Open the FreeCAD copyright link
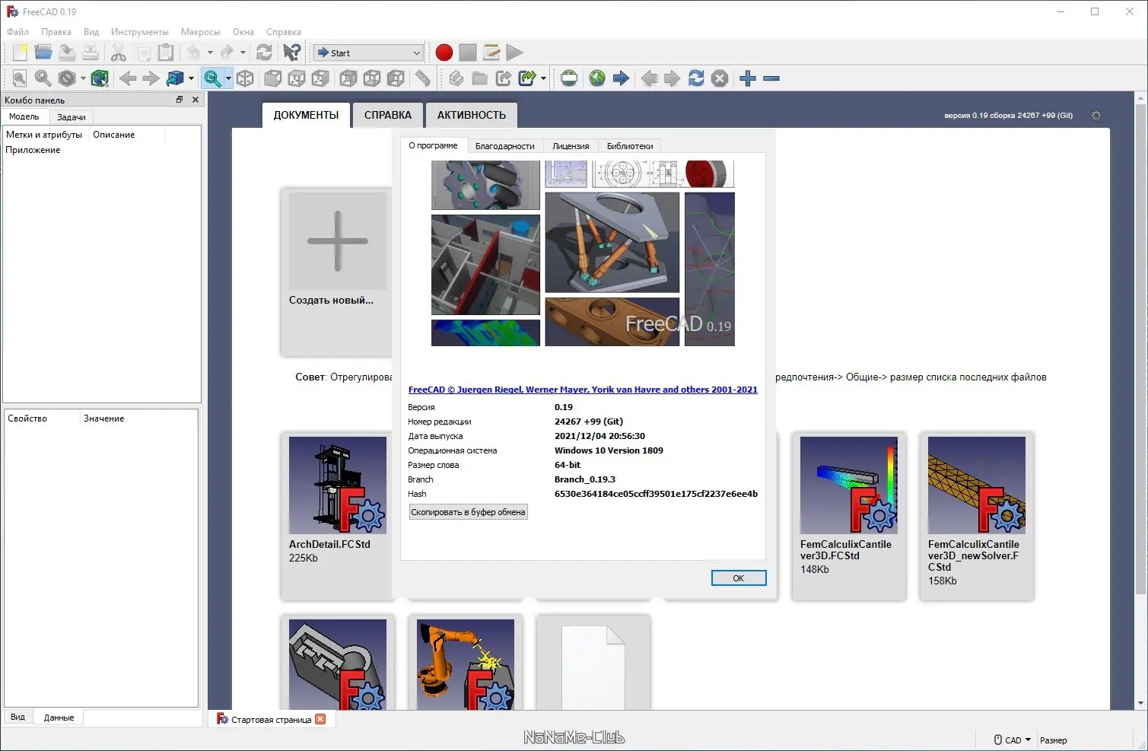The width and height of the screenshot is (1148, 751). point(583,390)
